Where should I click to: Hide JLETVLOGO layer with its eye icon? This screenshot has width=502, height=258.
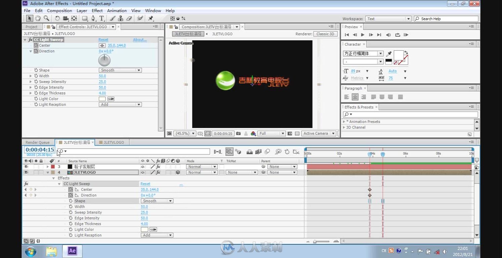pos(26,172)
